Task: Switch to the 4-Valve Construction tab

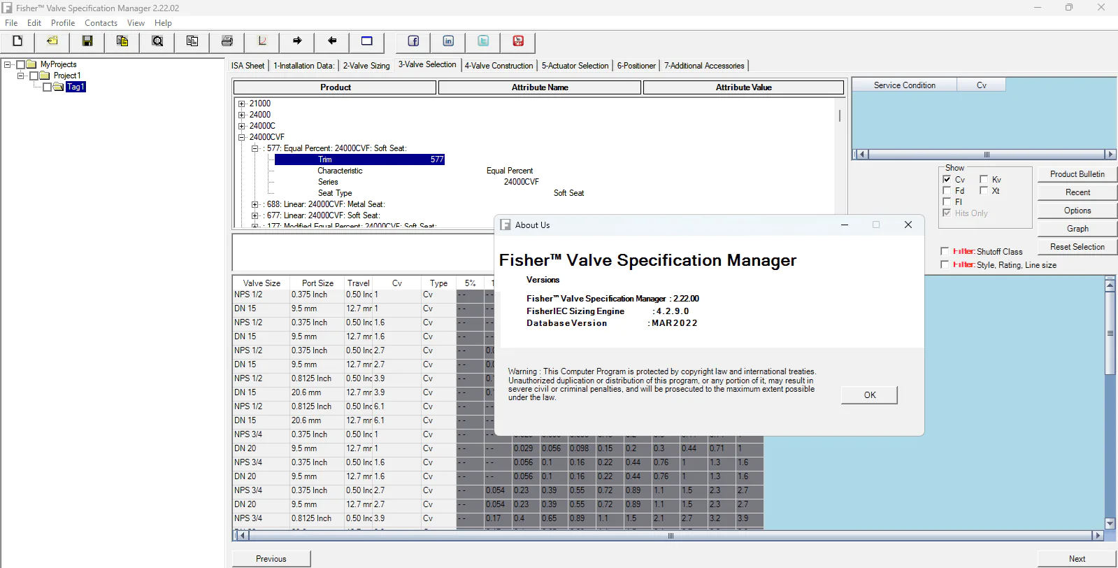Action: 499,66
